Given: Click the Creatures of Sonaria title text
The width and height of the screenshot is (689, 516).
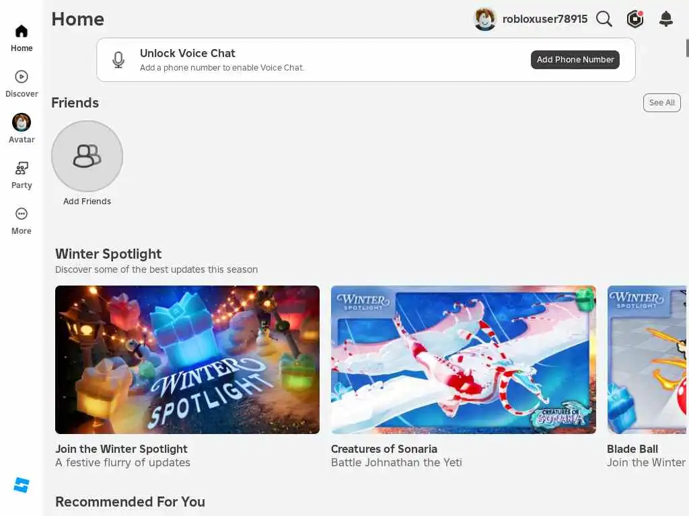Looking at the screenshot, I should point(384,449).
